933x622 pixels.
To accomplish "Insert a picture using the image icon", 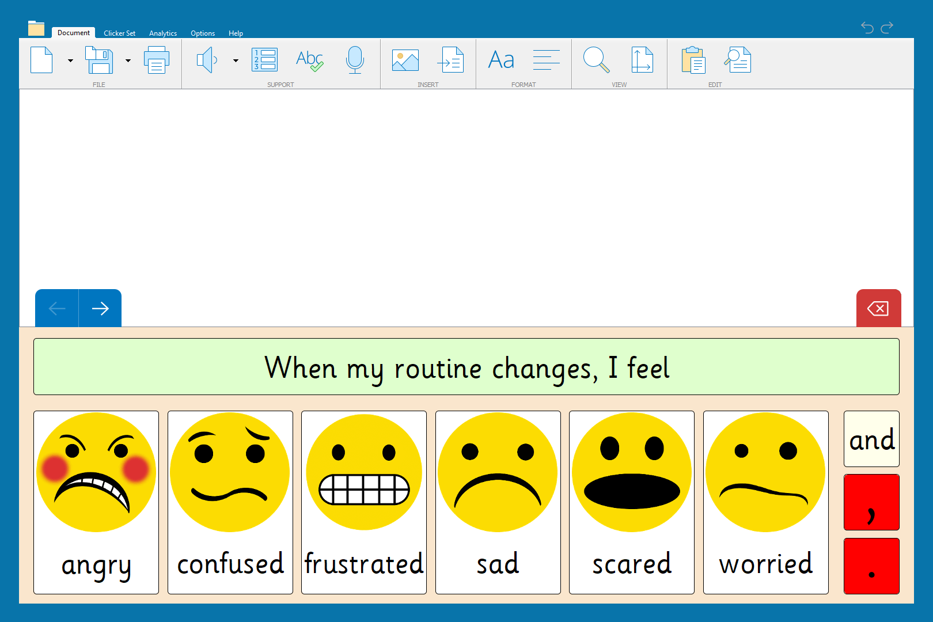I will pos(405,60).
